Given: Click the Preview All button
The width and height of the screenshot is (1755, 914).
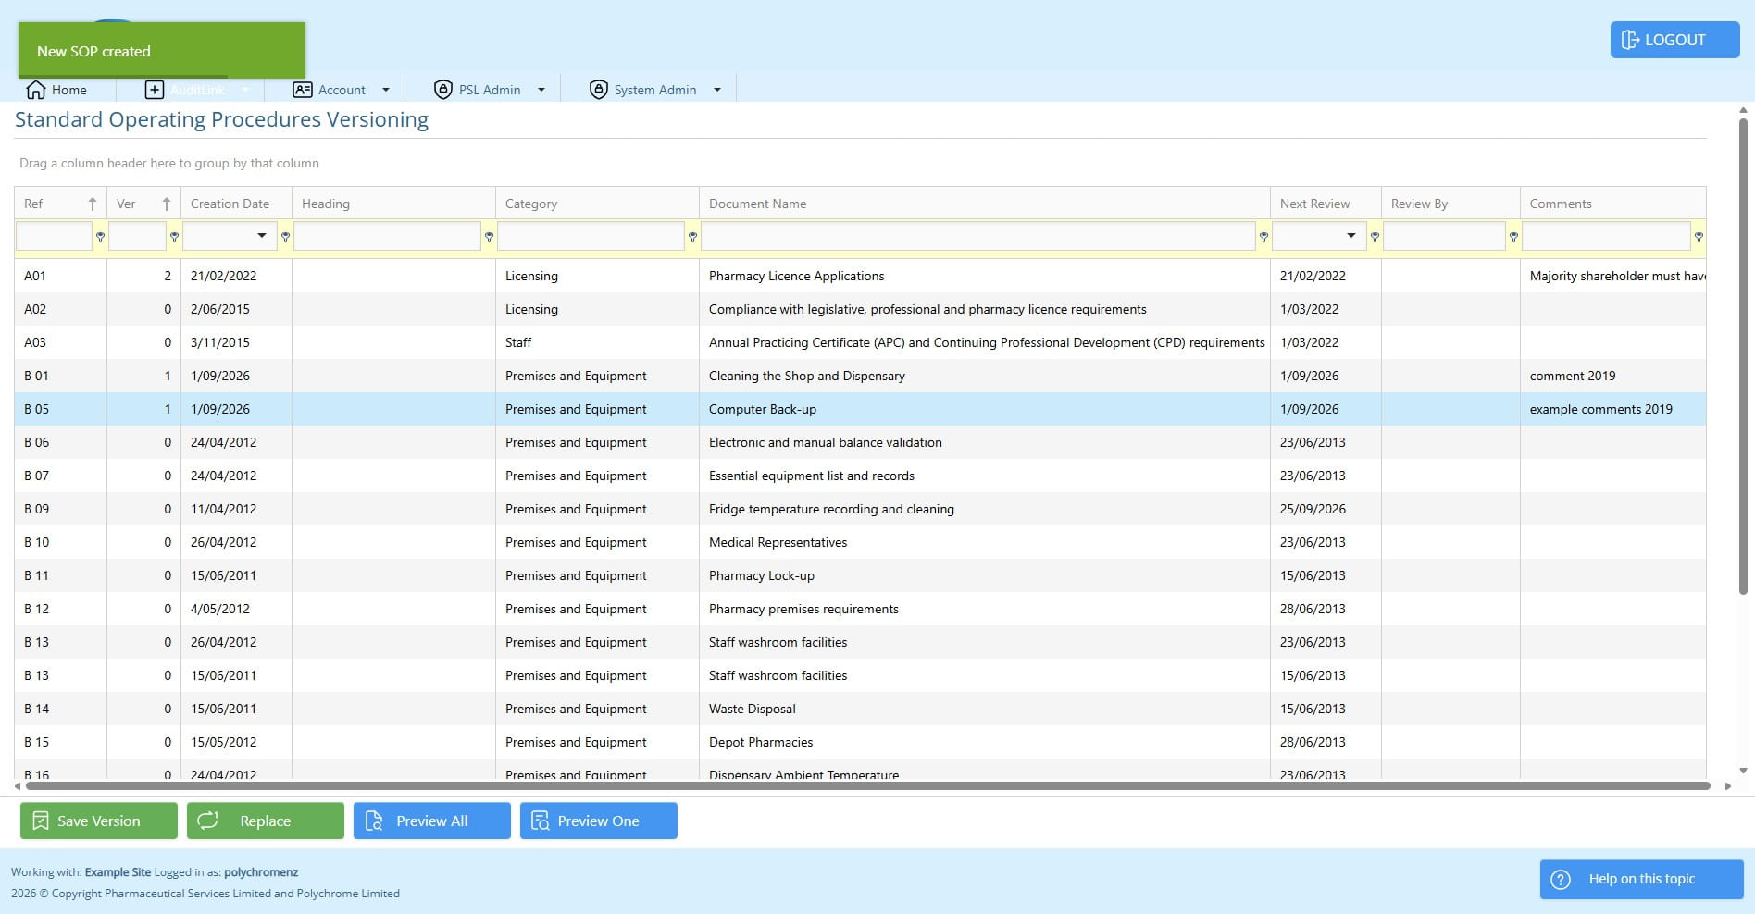Looking at the screenshot, I should tap(432, 821).
